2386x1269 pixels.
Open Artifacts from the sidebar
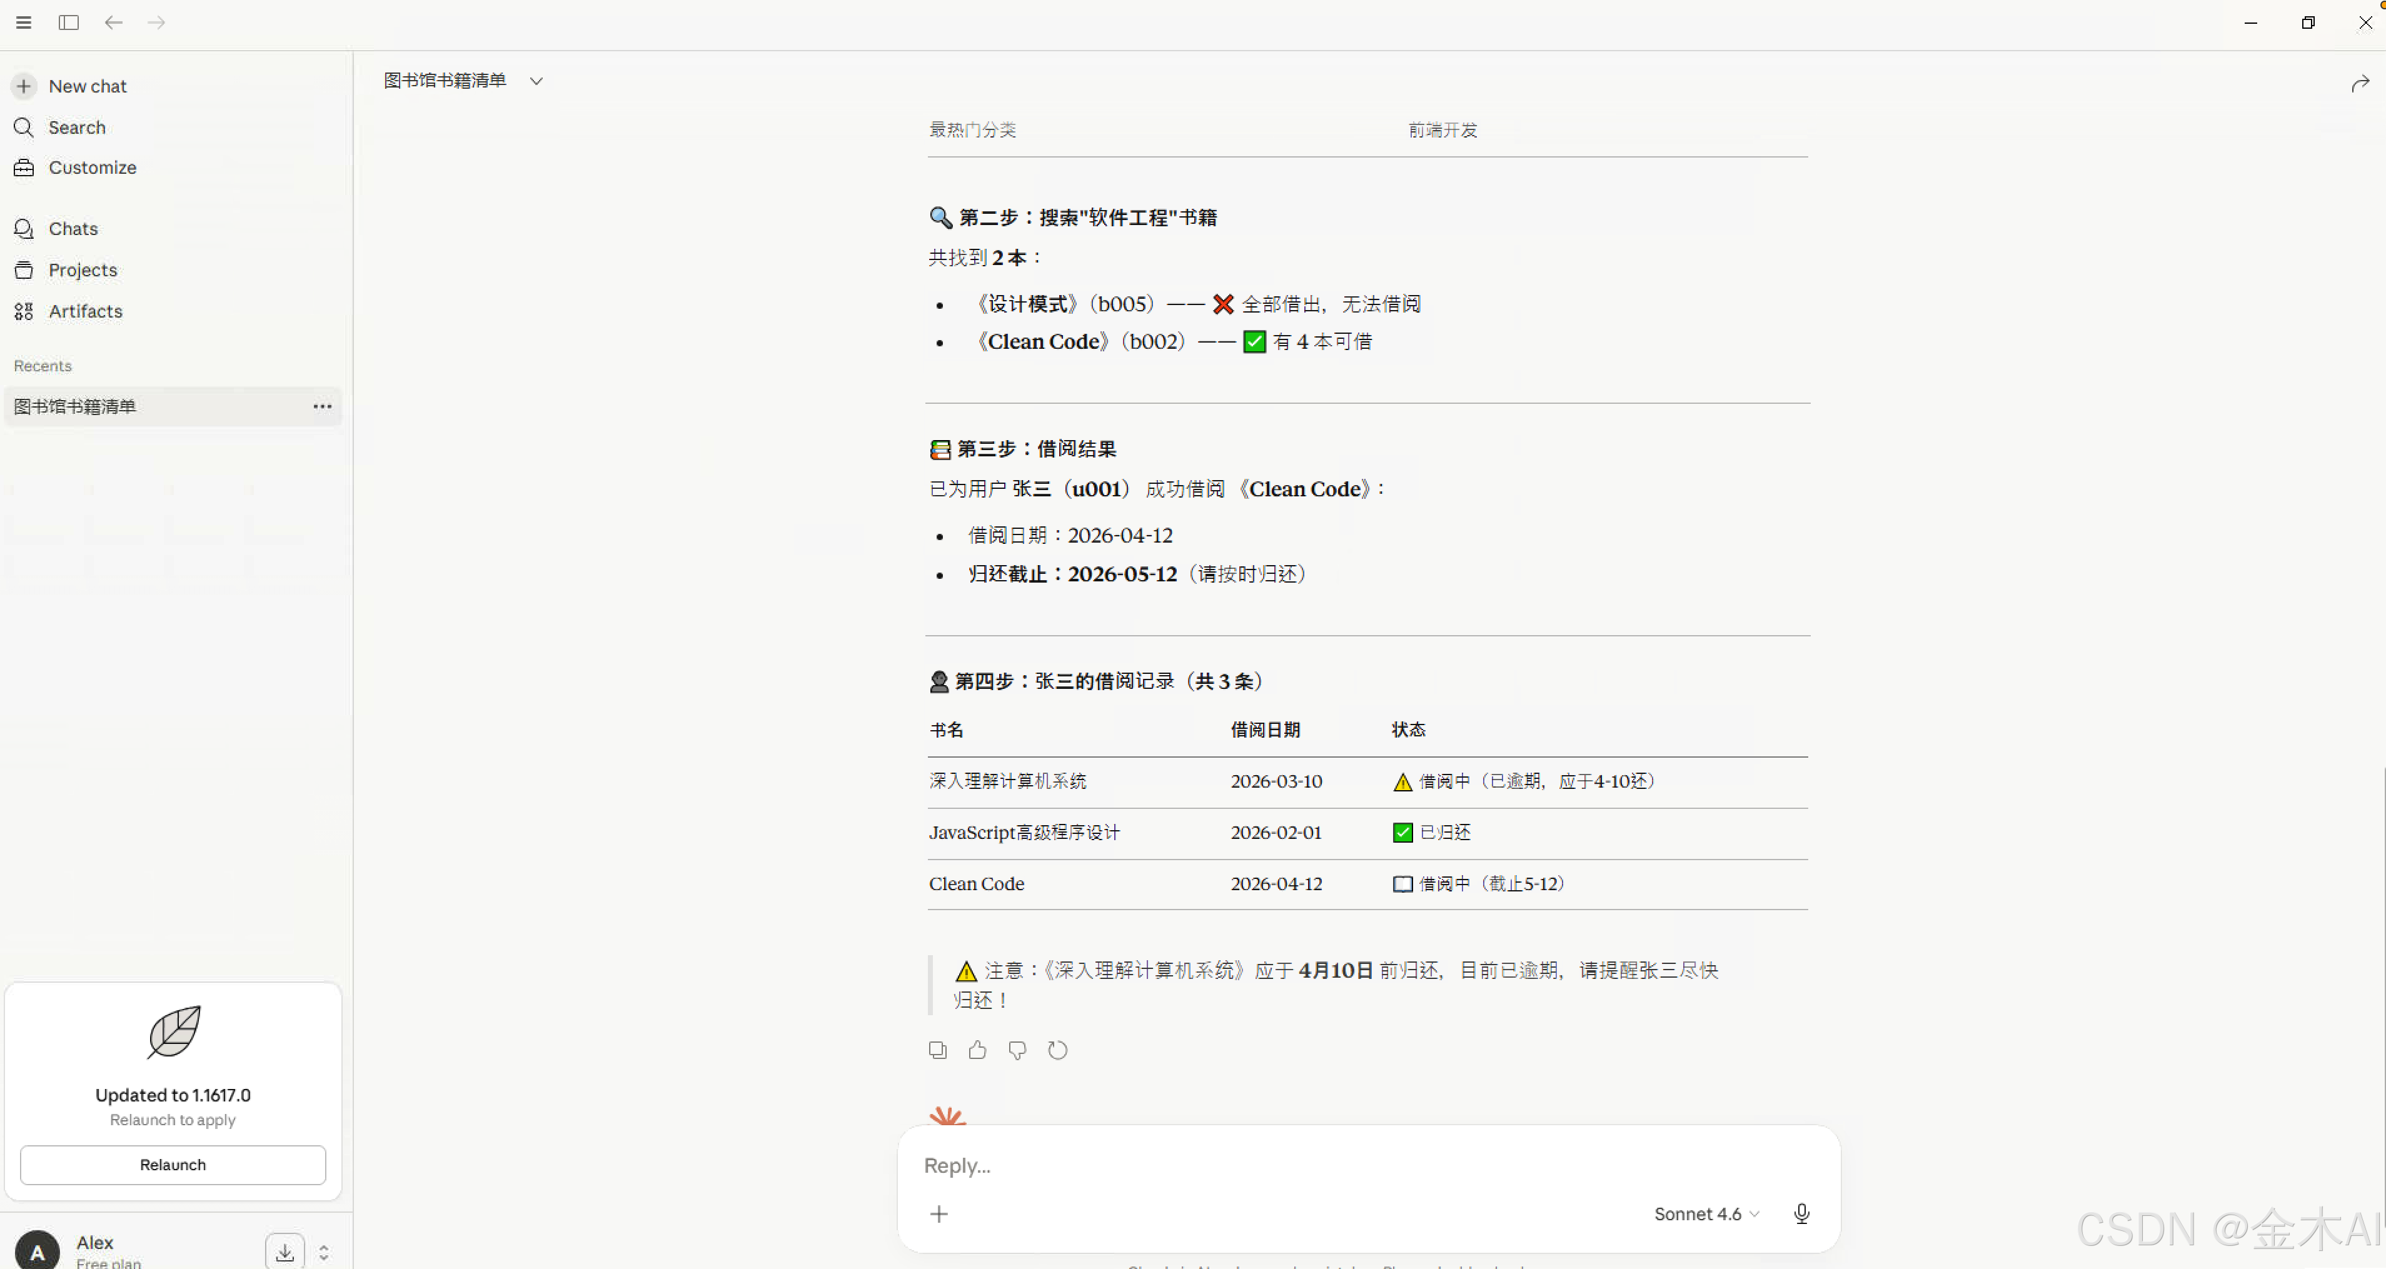point(85,311)
